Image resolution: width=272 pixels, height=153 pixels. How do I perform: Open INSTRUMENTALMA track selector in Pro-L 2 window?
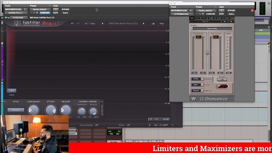14,9
